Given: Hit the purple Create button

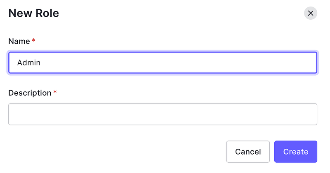Looking at the screenshot, I should coord(295,152).
